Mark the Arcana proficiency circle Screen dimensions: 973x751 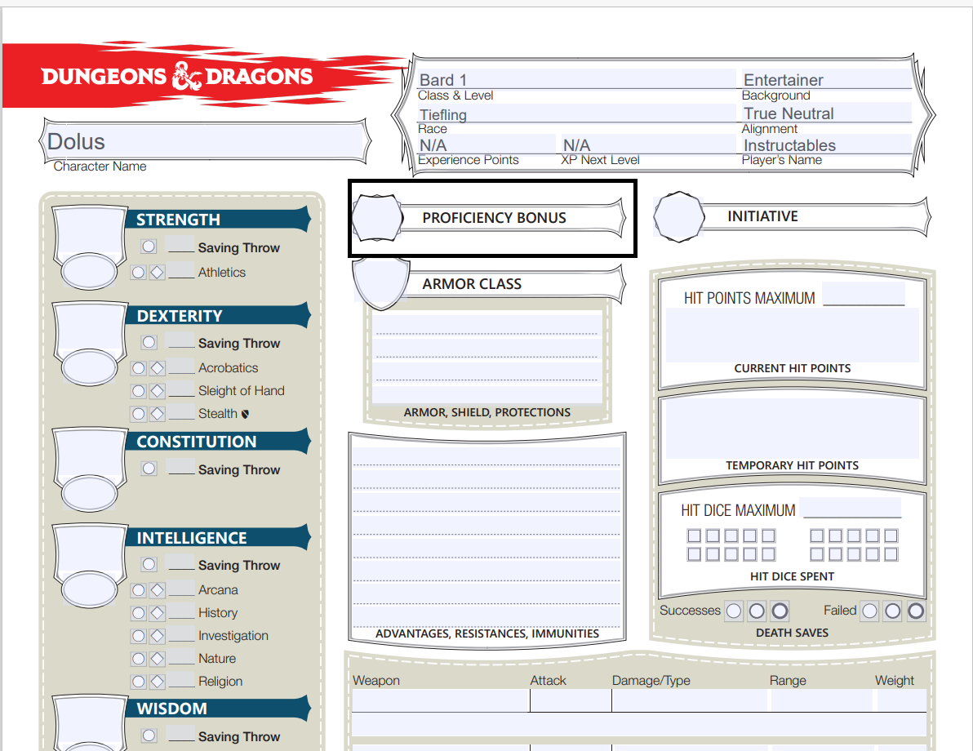pyautogui.click(x=139, y=589)
